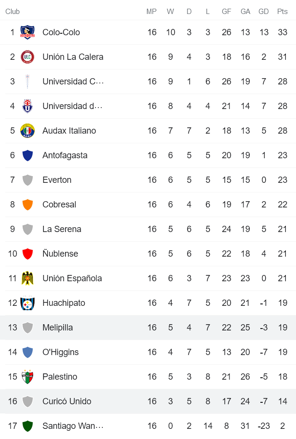
Task: Click the Huachipato crest icon
Action: coord(27,303)
